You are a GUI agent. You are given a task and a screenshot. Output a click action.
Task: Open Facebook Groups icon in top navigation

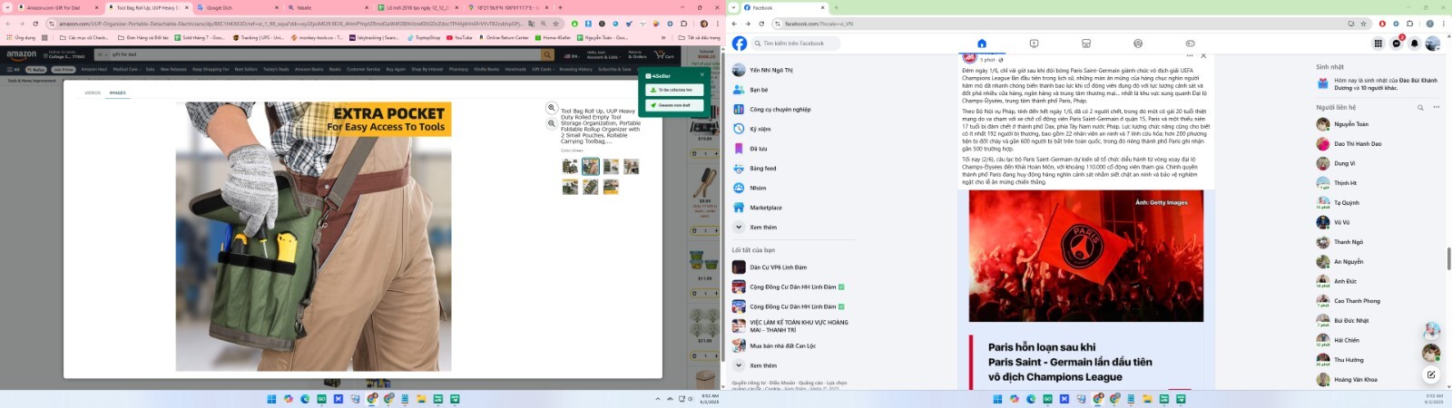[x=1138, y=44]
